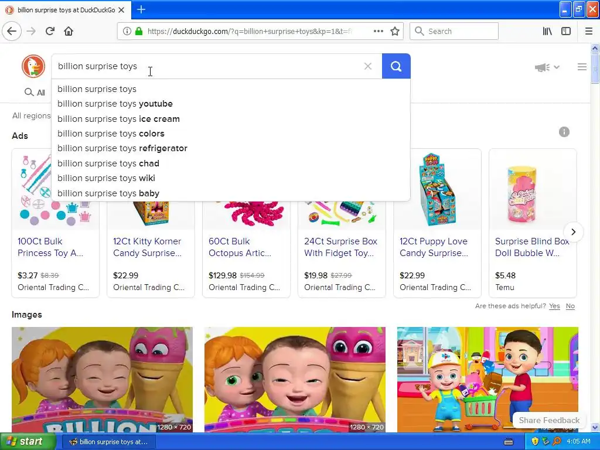This screenshot has width=600, height=450.
Task: Choose suggestion 'billion surprise toys chad'
Action: point(231,163)
